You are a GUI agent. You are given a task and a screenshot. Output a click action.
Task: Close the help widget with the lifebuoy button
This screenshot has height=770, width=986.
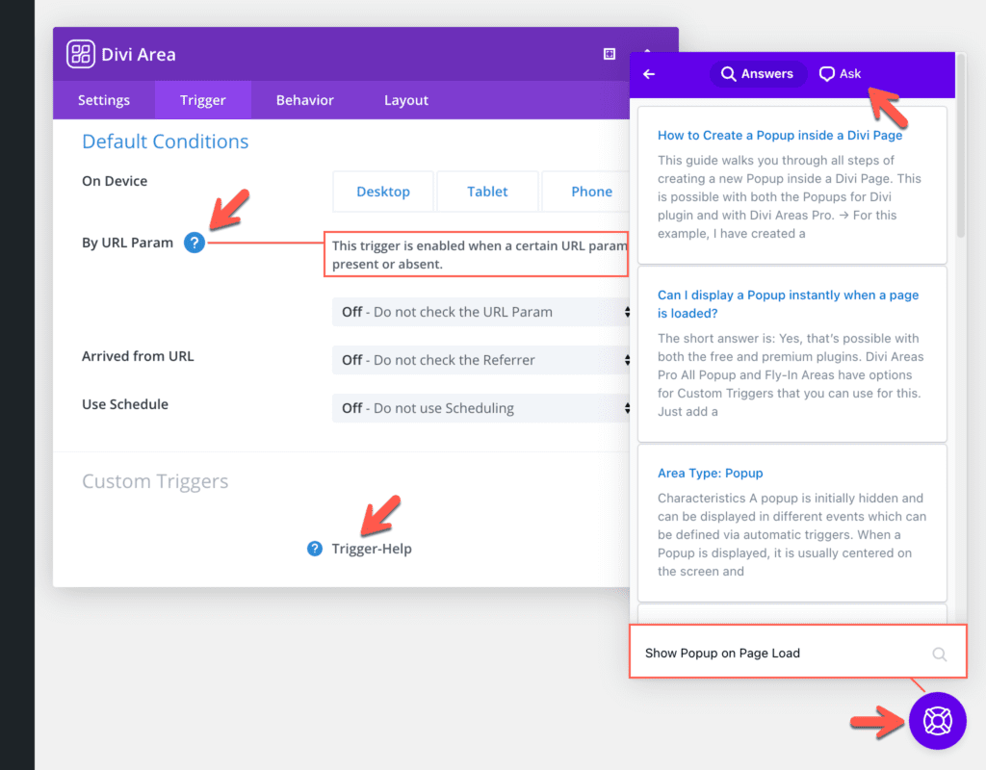click(937, 721)
